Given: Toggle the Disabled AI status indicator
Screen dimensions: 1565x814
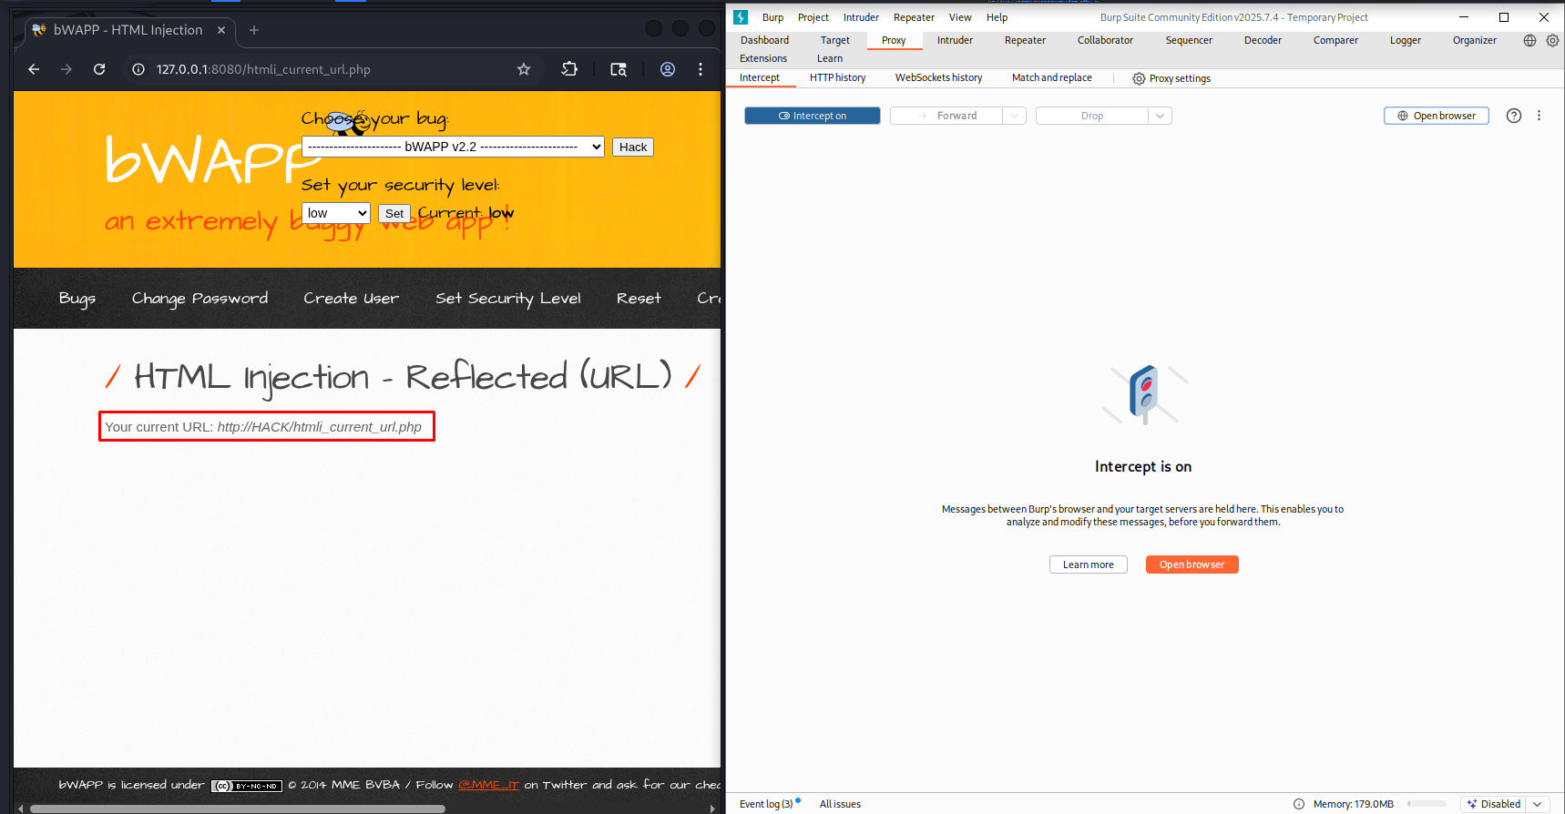Looking at the screenshot, I should [x=1493, y=804].
